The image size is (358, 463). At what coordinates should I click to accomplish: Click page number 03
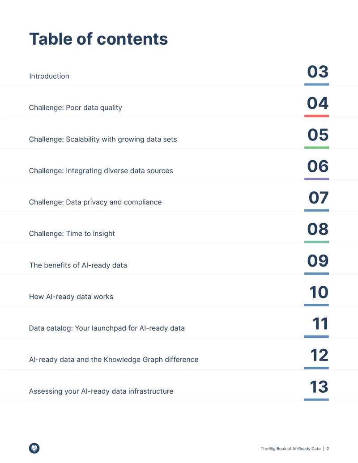click(x=318, y=72)
